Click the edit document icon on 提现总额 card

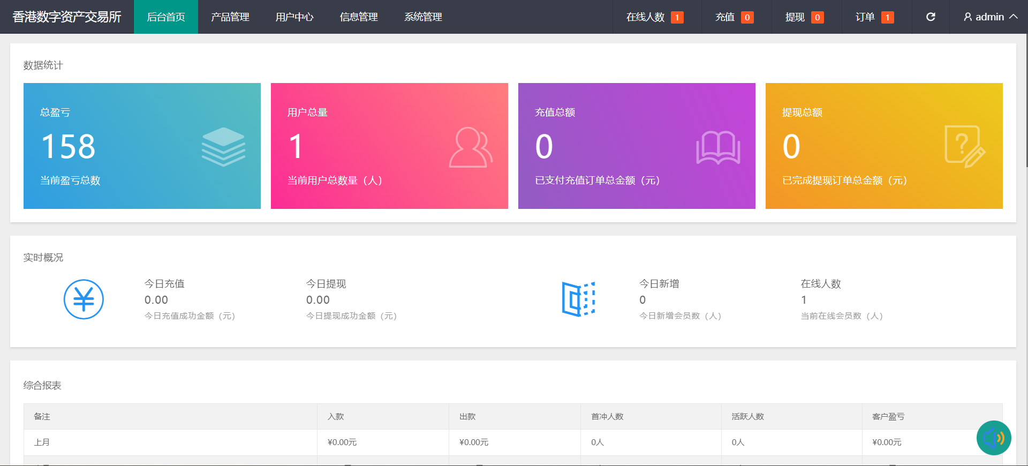click(964, 146)
